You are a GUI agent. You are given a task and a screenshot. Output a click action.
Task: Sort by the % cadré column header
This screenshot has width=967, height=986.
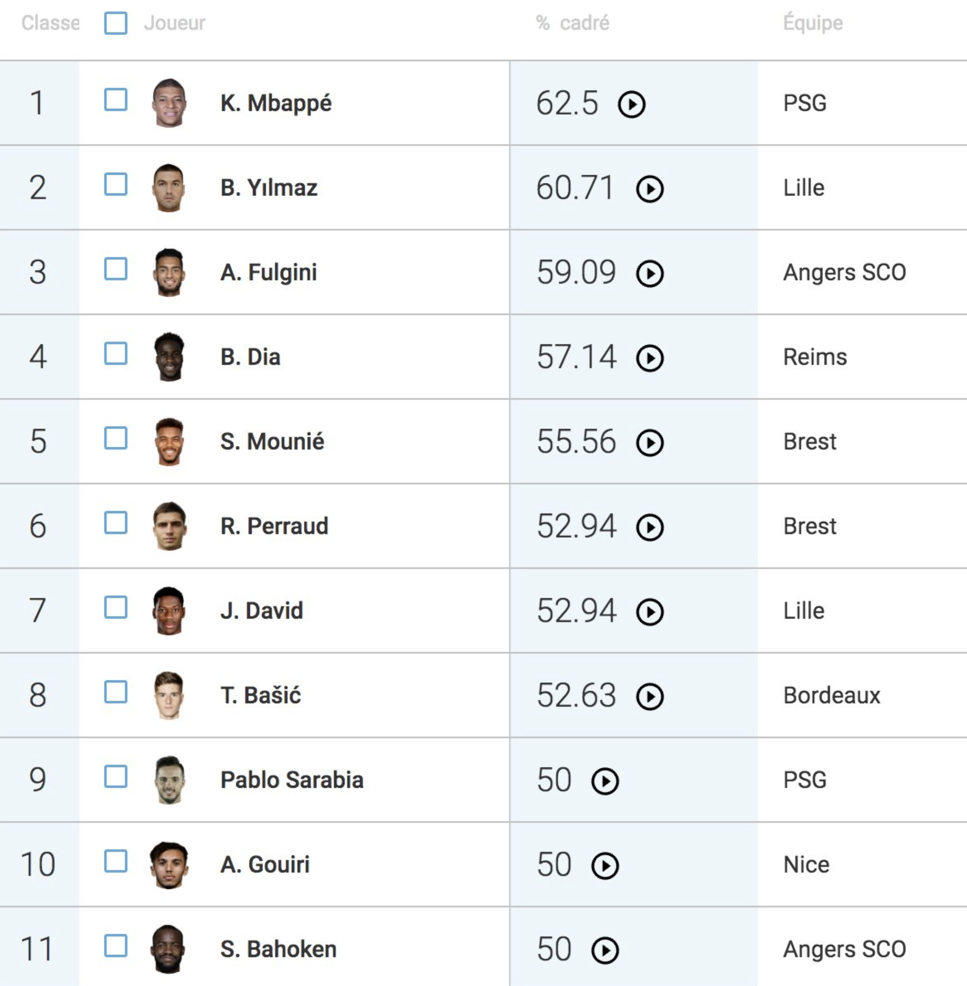(x=573, y=23)
